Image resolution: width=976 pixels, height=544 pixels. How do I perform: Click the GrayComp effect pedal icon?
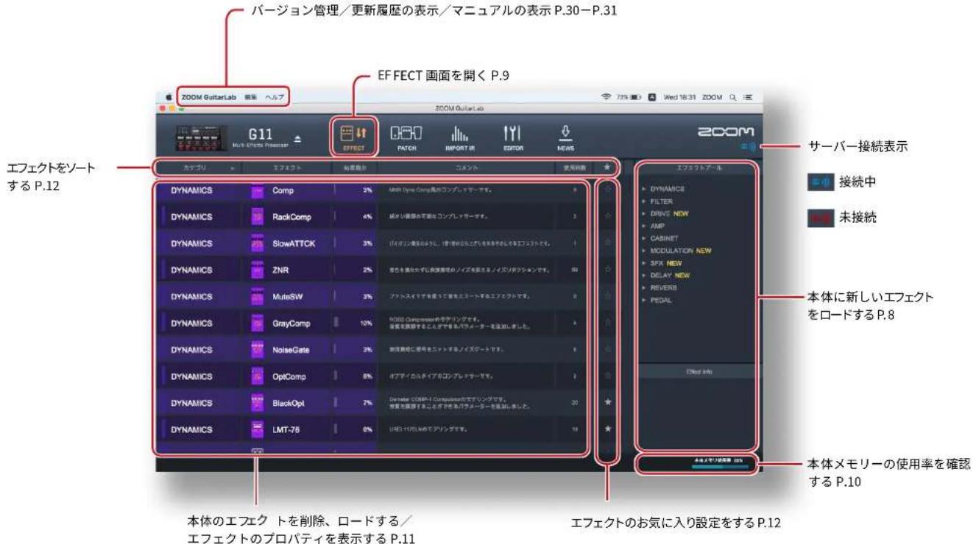click(x=257, y=323)
